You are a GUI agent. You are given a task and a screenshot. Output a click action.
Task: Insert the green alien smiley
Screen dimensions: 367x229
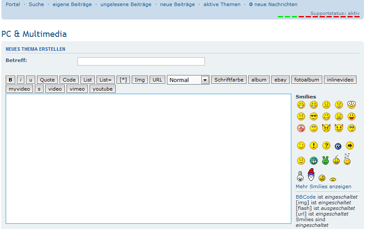325,160
